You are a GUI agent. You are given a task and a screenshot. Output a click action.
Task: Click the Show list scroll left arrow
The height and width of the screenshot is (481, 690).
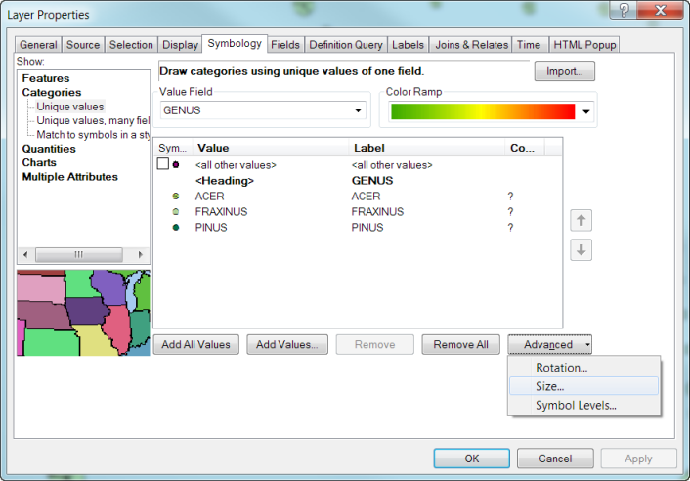coord(25,255)
